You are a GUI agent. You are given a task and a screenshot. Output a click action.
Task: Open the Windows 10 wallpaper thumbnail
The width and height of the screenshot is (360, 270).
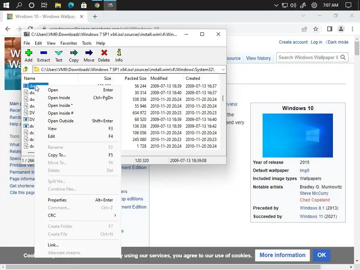click(x=297, y=135)
